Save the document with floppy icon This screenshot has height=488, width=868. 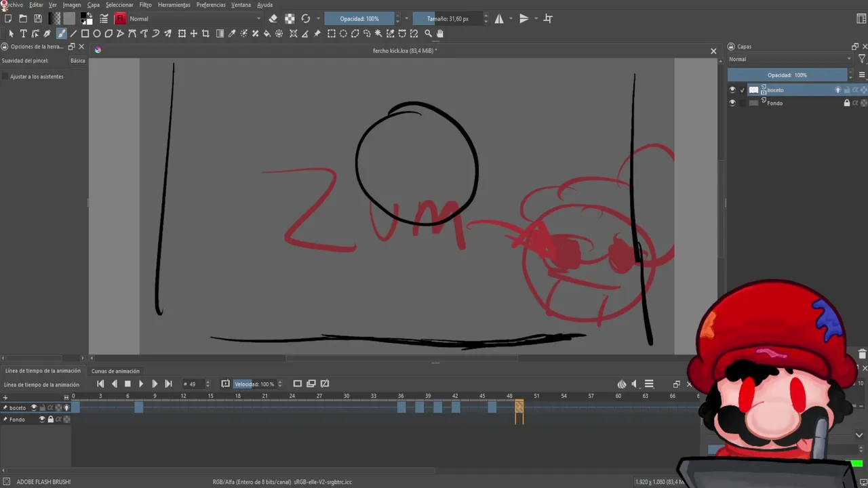[38, 18]
